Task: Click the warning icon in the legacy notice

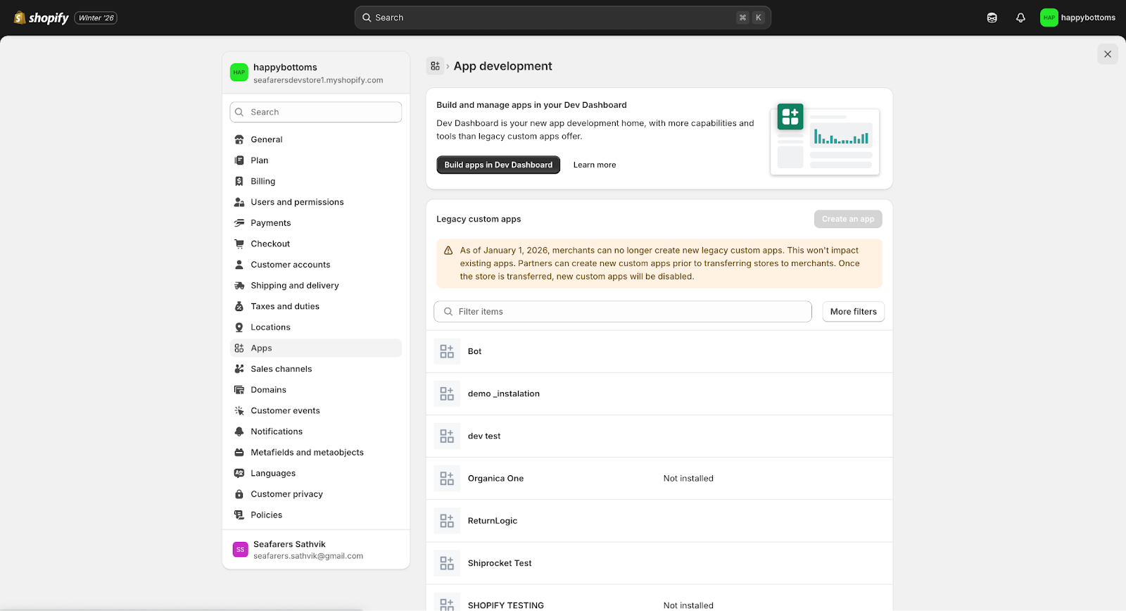Action: click(x=448, y=251)
